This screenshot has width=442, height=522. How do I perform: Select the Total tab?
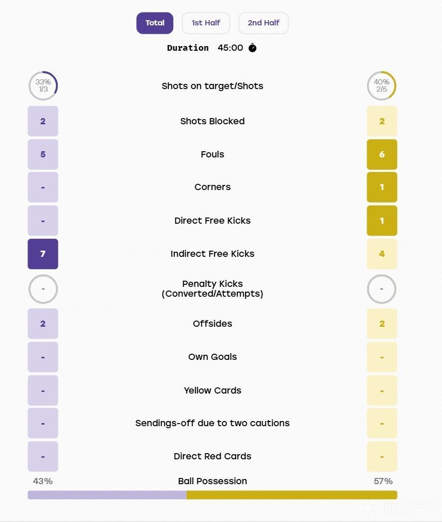155,23
